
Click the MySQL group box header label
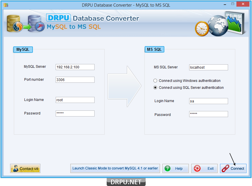23,50
